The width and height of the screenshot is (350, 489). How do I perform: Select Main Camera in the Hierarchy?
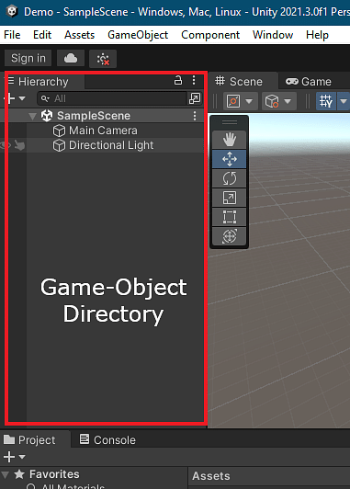point(103,131)
